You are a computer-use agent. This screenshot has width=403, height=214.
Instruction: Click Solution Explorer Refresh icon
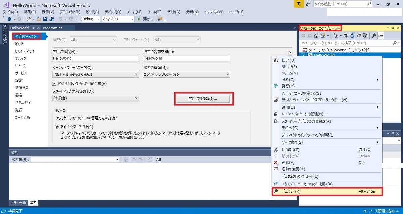tap(352, 35)
